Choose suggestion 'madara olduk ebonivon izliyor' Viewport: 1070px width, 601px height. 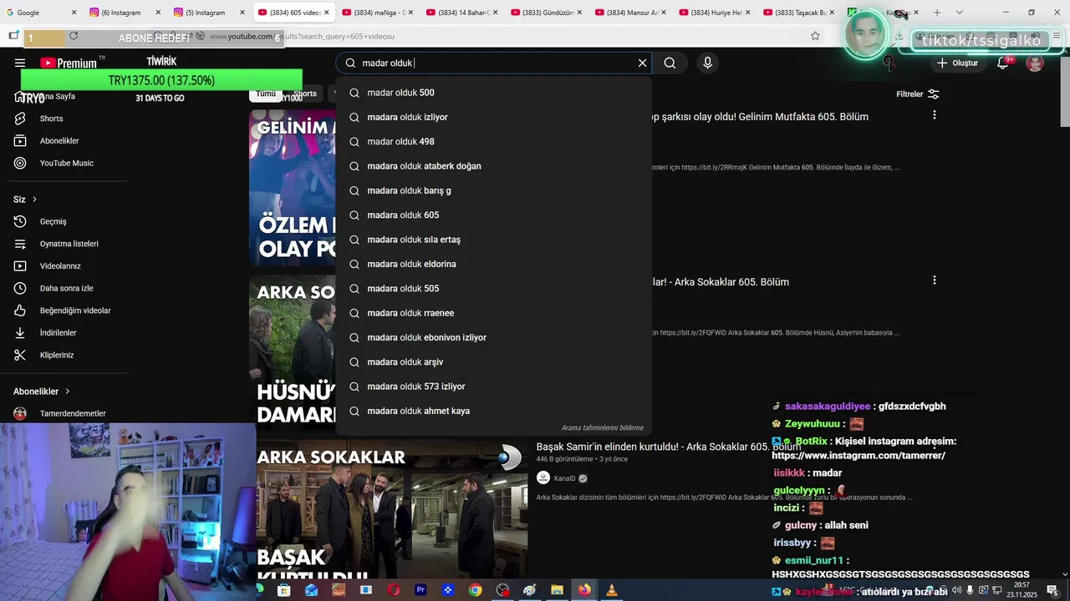493,337
